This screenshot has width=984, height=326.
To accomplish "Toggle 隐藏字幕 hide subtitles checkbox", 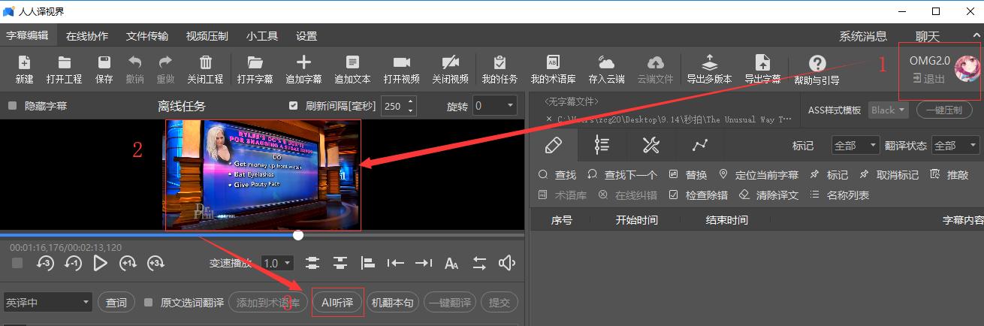I will (12, 106).
